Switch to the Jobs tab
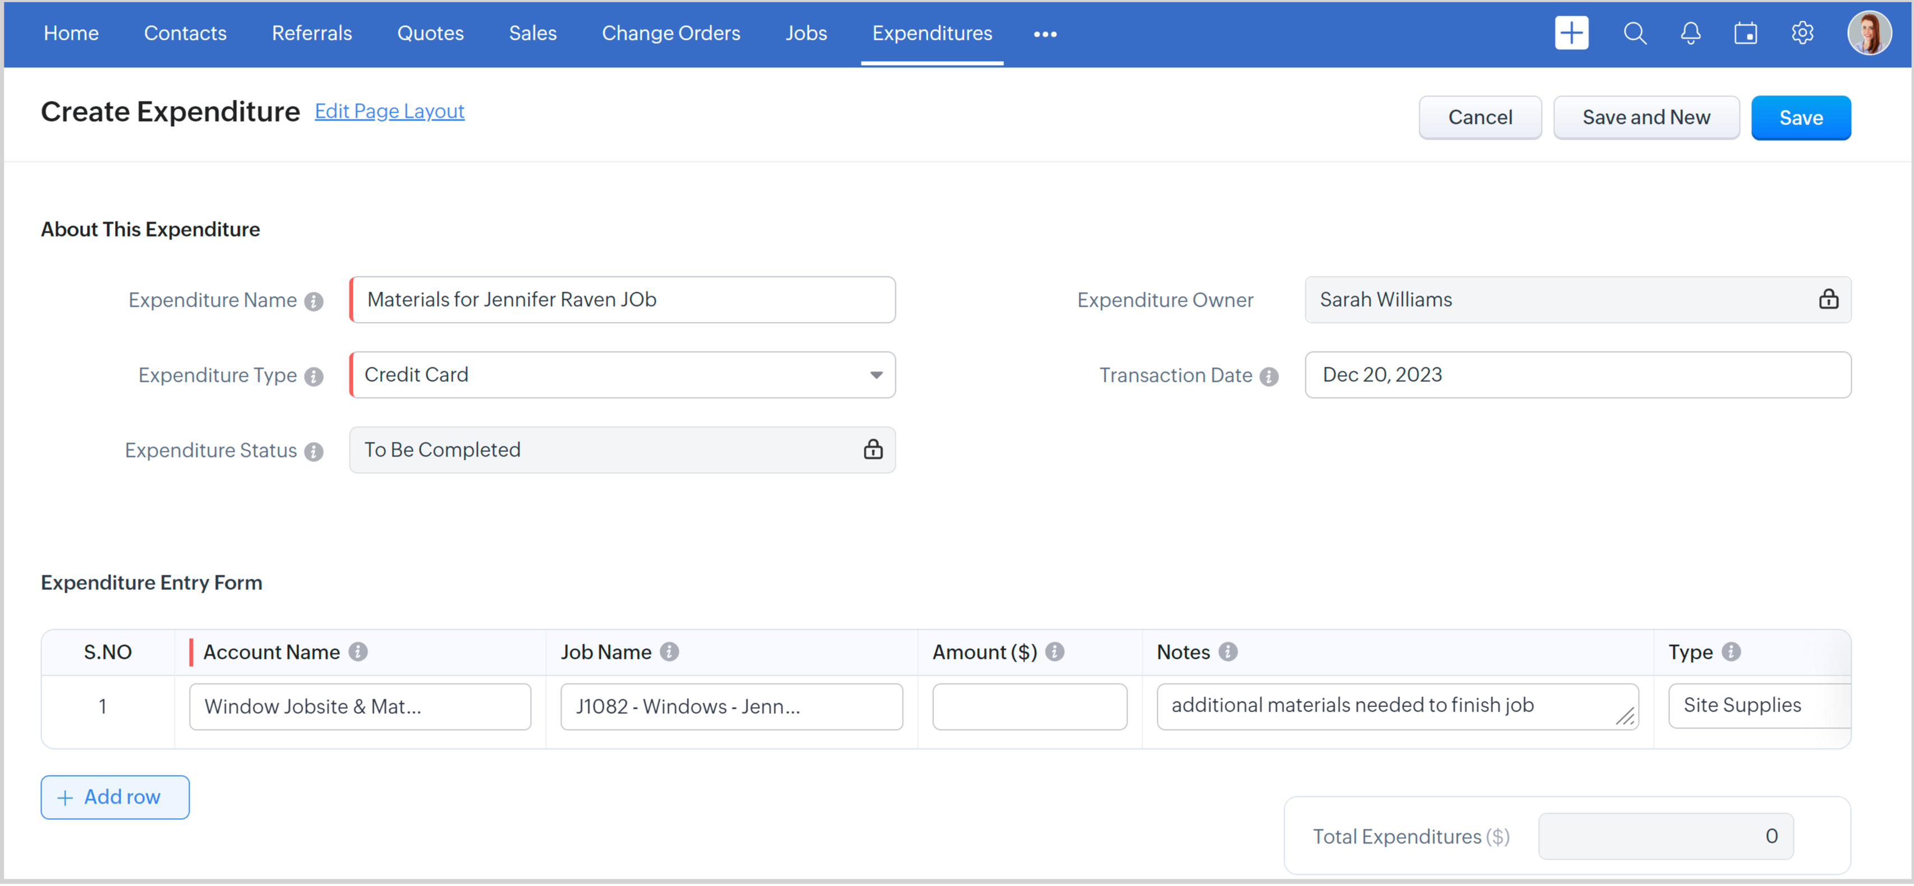The width and height of the screenshot is (1914, 886). click(x=806, y=34)
